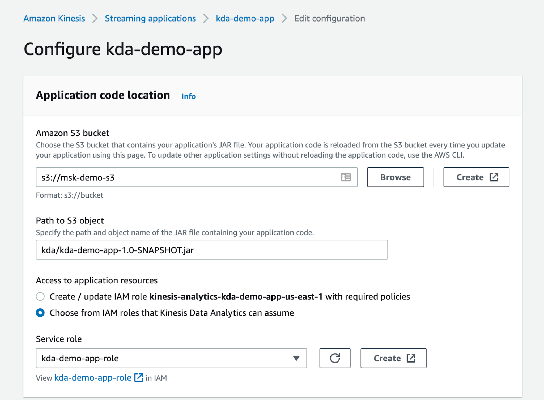Image resolution: width=544 pixels, height=400 pixels.
Task: Click Create to make a new service role
Action: point(393,358)
